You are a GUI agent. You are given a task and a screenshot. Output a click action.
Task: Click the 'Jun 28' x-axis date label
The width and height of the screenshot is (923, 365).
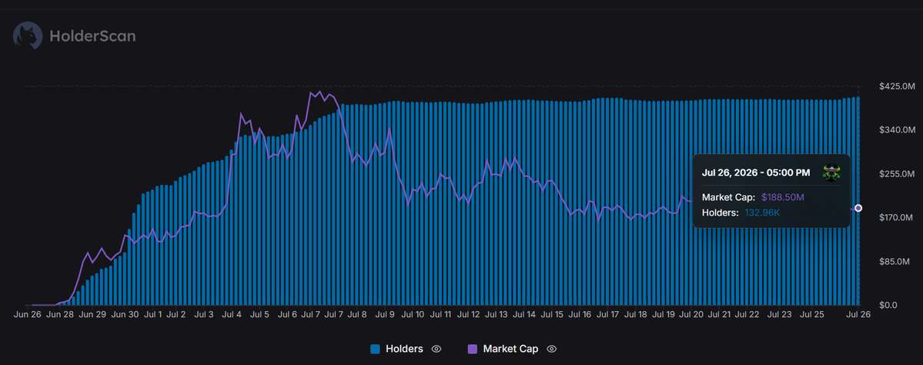[x=61, y=315]
